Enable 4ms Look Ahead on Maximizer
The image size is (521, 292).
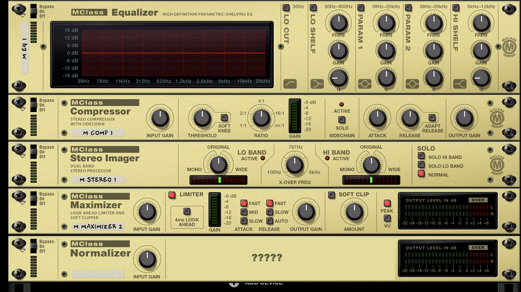[x=187, y=211]
